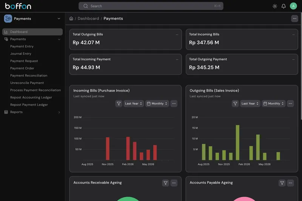Click the Outgoing Bills (Sales Invoice) title
Image resolution: width=302 pixels, height=201 pixels.
tap(214, 91)
